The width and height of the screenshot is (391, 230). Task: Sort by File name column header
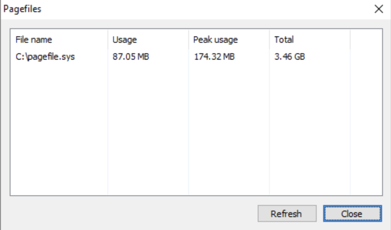pyautogui.click(x=34, y=40)
